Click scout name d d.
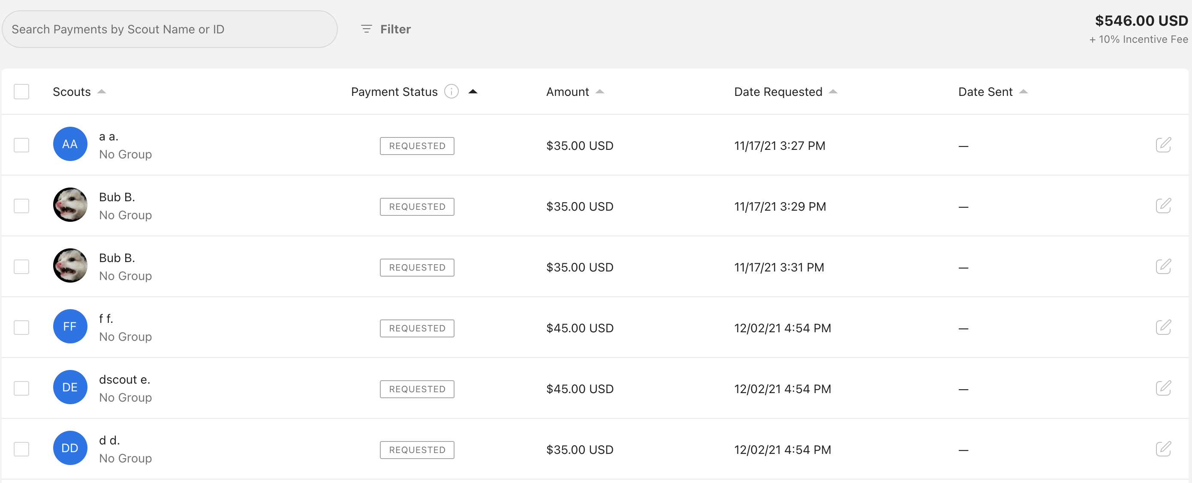 click(109, 440)
